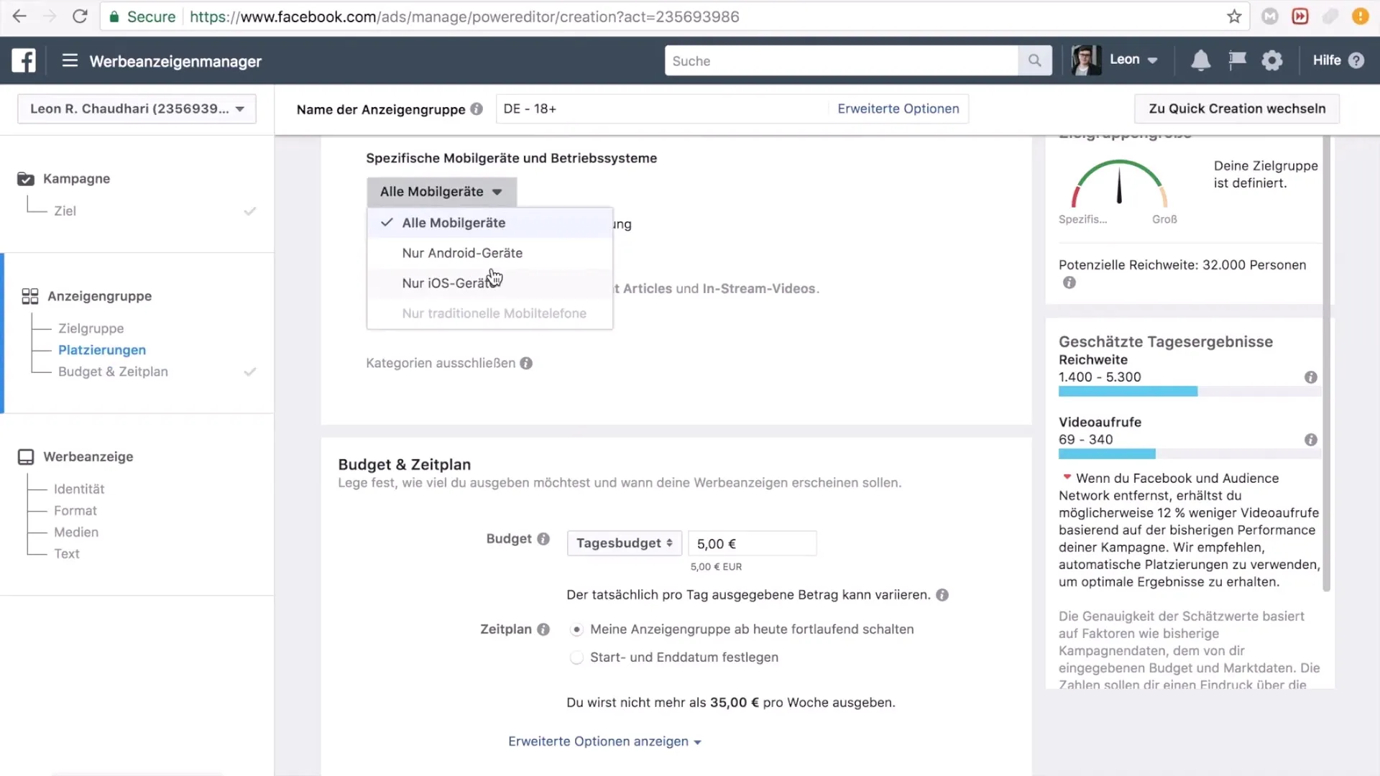
Task: Click the Reichweite estimate bar
Action: (x=1190, y=392)
